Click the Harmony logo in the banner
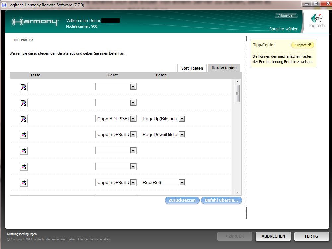This screenshot has width=332, height=249. pos(35,22)
